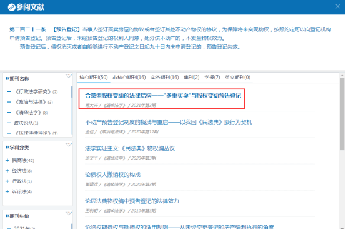Switch to 学报(7) tab
This screenshot has width=346, height=229.
212,78
